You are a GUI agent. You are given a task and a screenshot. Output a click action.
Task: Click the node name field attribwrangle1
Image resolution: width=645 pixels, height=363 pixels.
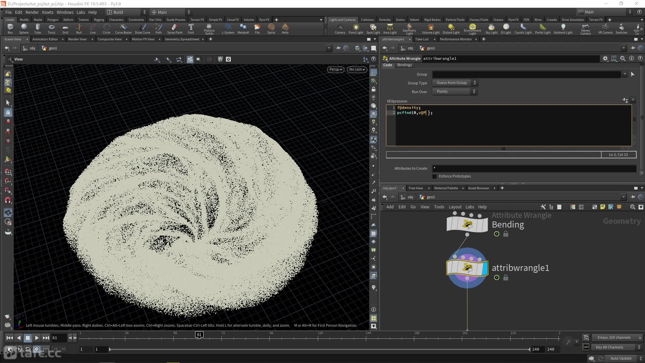coord(511,58)
